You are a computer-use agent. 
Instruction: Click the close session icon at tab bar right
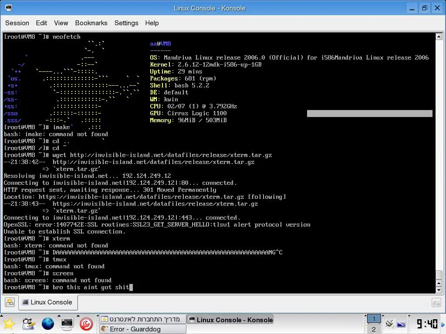436,303
